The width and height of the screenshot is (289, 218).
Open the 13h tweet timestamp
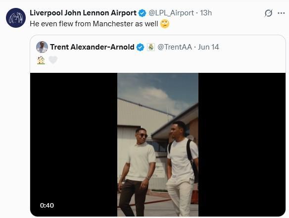coord(206,13)
